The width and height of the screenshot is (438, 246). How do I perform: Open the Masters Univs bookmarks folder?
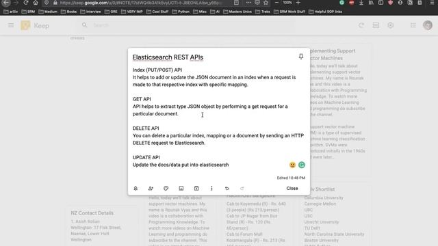click(x=237, y=12)
